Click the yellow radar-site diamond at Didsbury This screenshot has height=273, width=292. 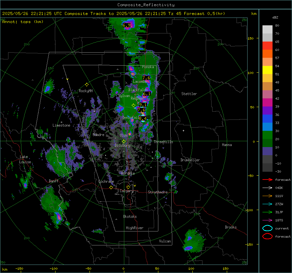[x=124, y=142]
